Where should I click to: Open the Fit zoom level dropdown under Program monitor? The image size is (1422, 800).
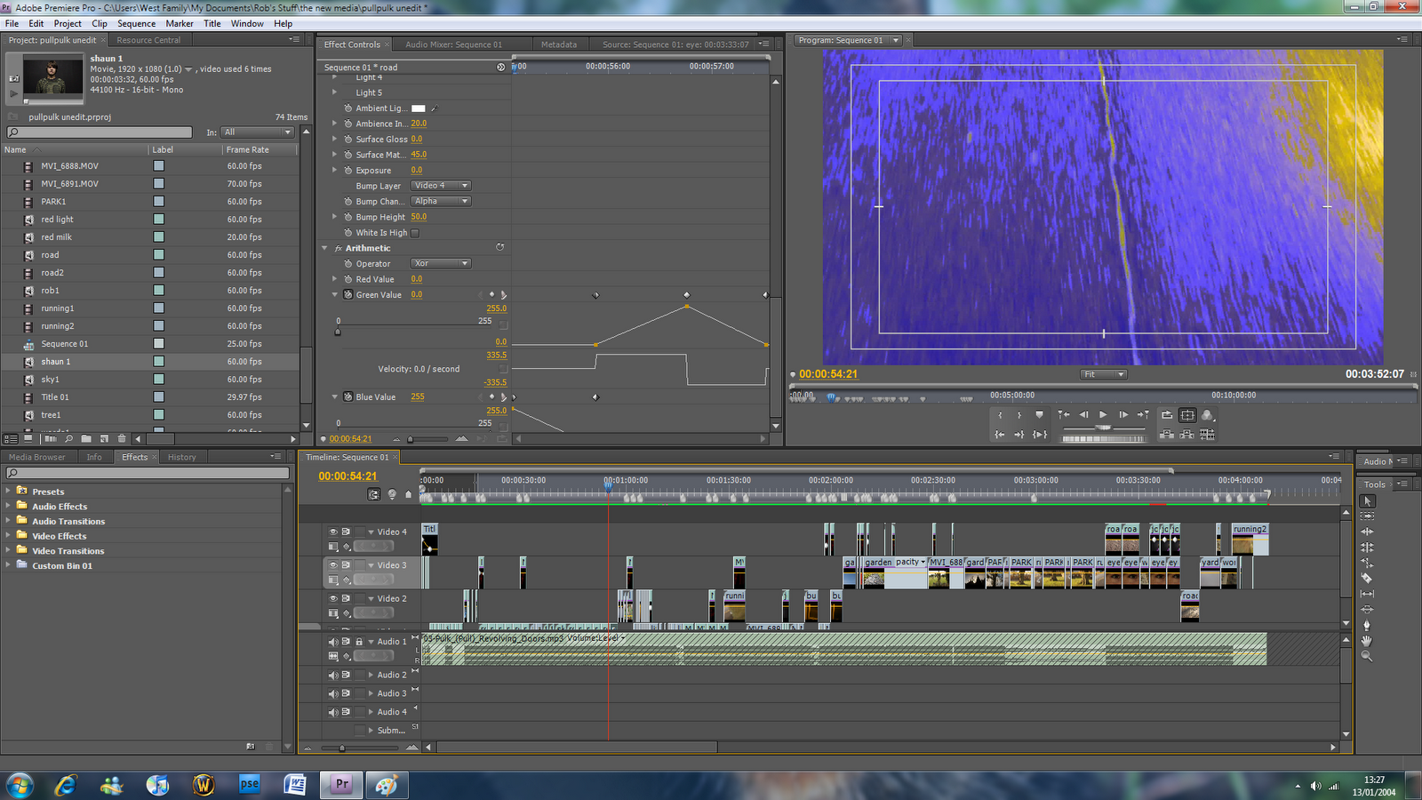point(1102,374)
